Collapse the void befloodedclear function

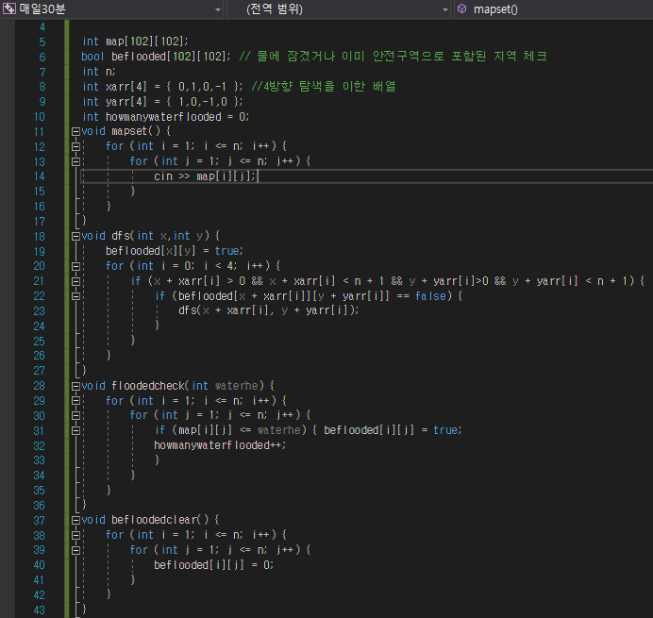click(x=75, y=520)
